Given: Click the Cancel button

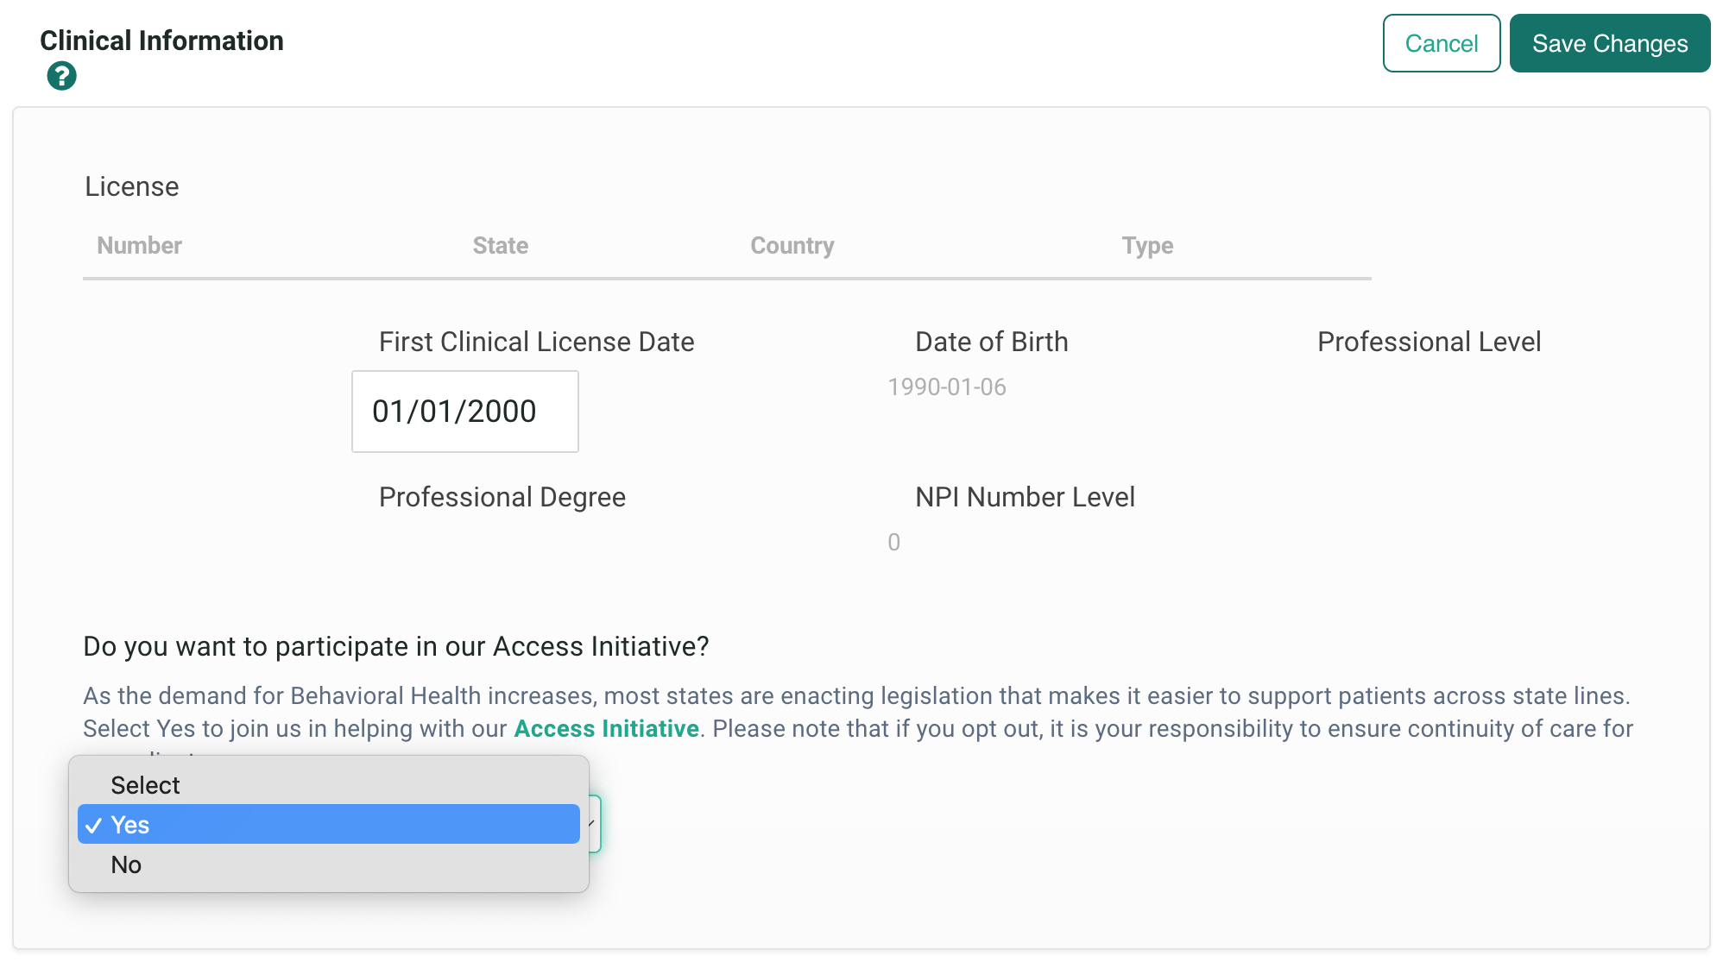Looking at the screenshot, I should coord(1442,43).
